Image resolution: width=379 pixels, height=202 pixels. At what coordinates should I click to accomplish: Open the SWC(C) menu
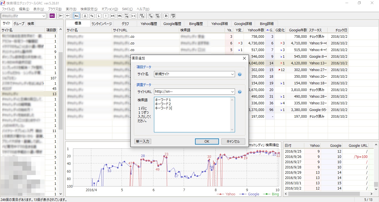tap(127, 9)
